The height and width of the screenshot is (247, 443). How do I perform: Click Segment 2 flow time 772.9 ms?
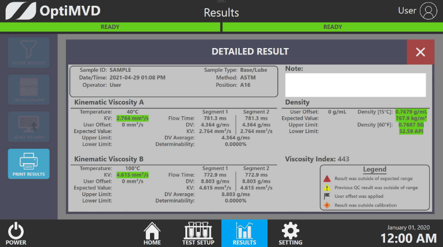257,175
